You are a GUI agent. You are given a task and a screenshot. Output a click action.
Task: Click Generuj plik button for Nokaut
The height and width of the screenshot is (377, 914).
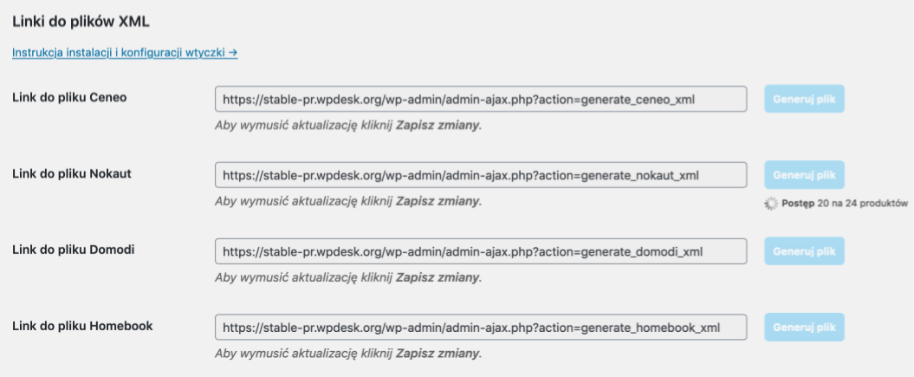pyautogui.click(x=805, y=175)
